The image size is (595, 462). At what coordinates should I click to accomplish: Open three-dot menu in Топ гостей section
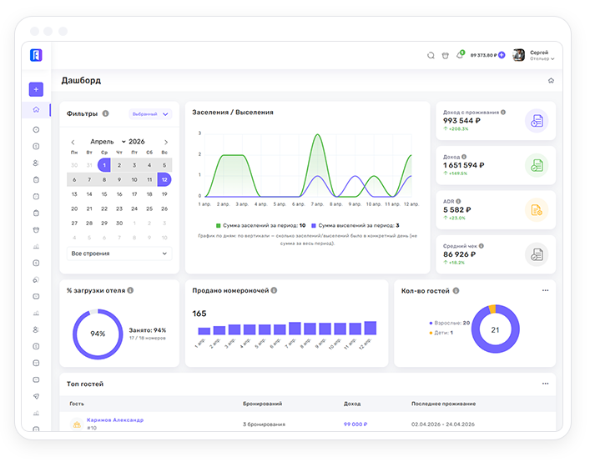pos(545,384)
